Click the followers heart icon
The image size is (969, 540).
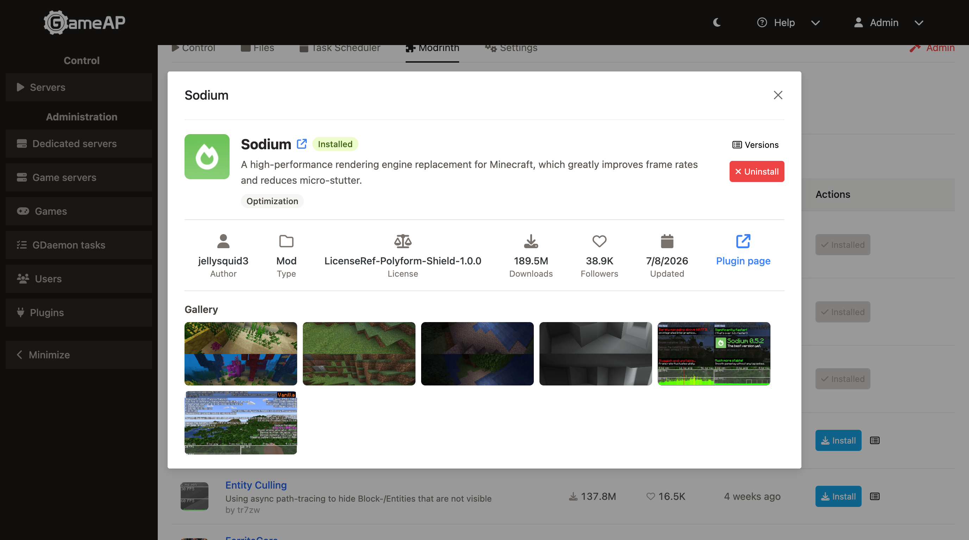[600, 241]
